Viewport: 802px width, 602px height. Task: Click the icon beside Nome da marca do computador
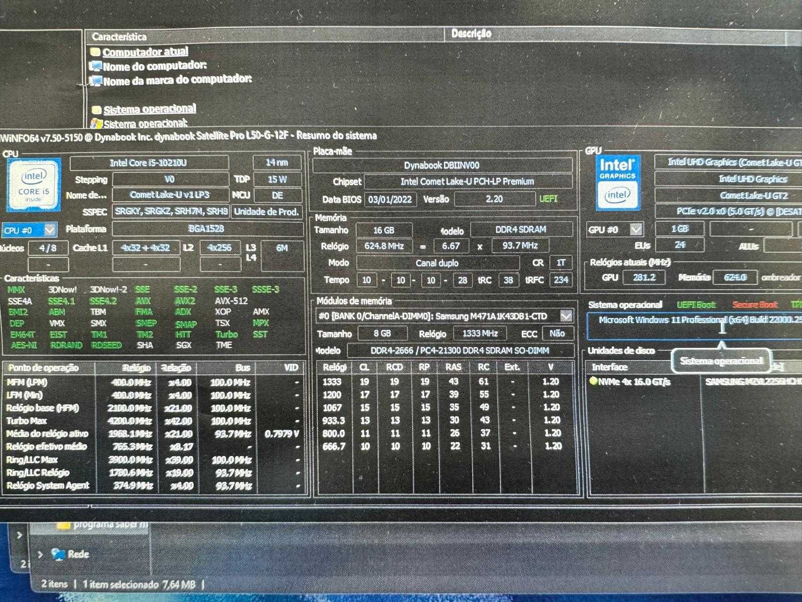click(95, 81)
